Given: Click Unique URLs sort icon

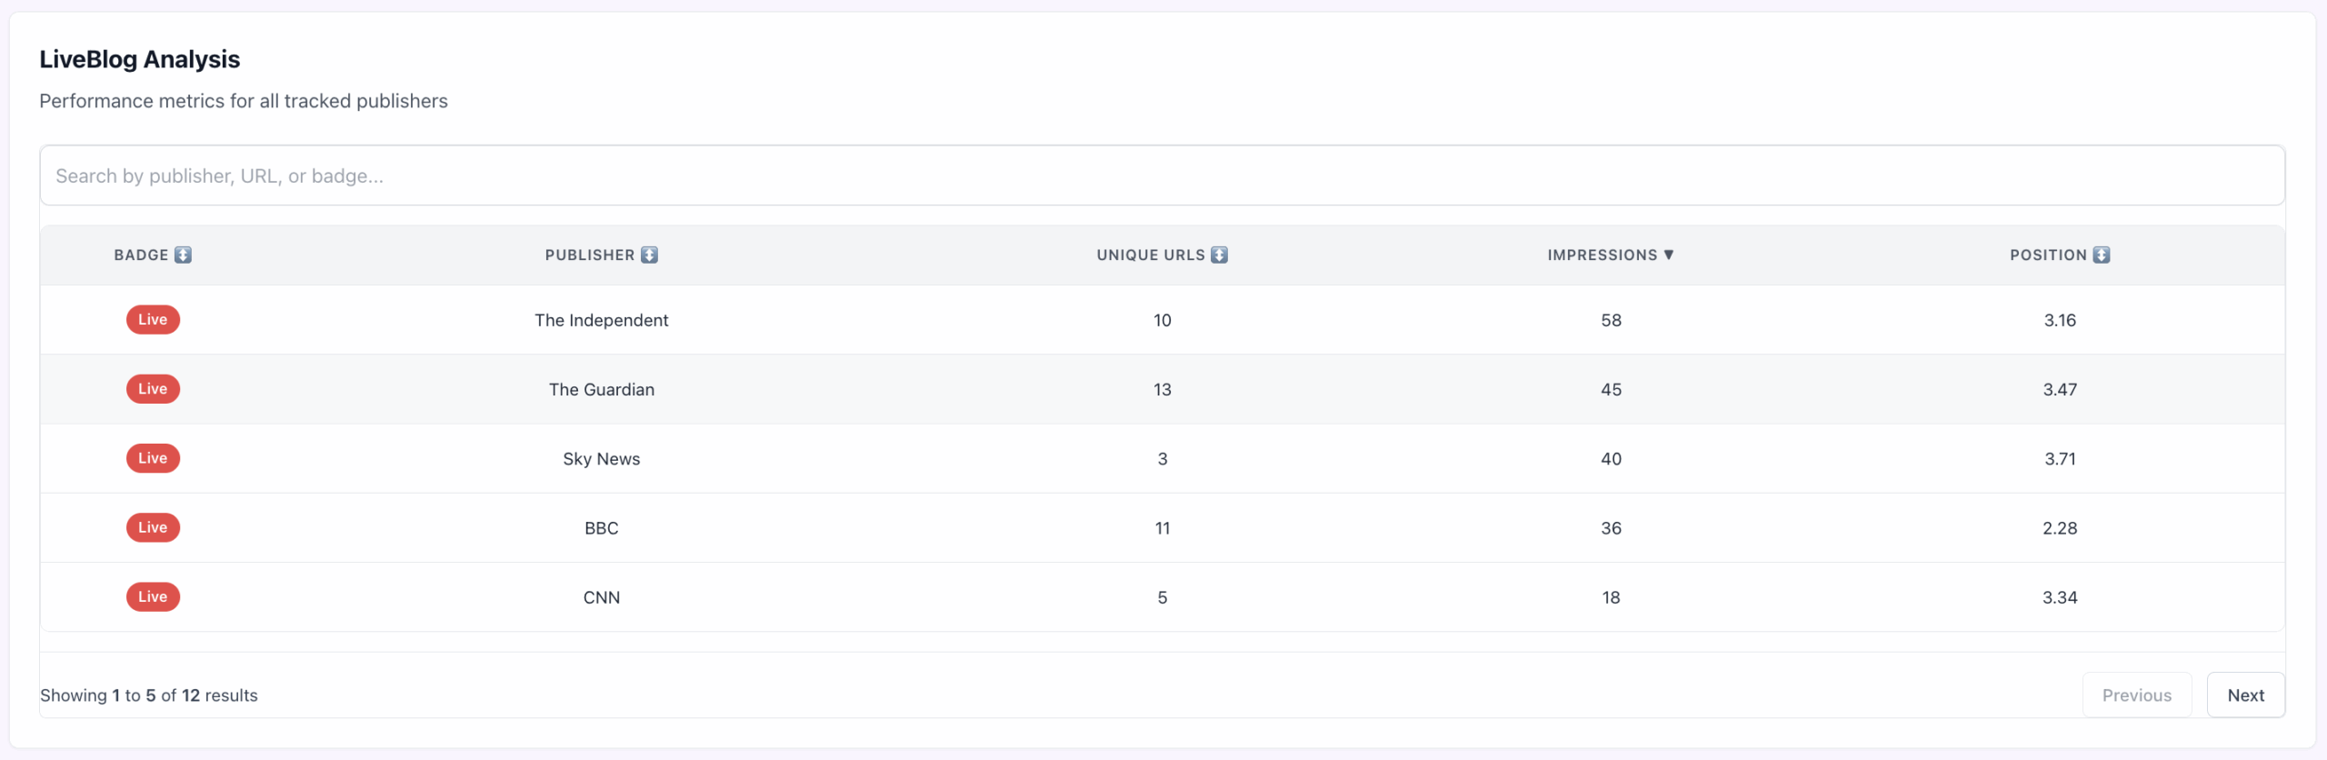Looking at the screenshot, I should click(x=1219, y=255).
